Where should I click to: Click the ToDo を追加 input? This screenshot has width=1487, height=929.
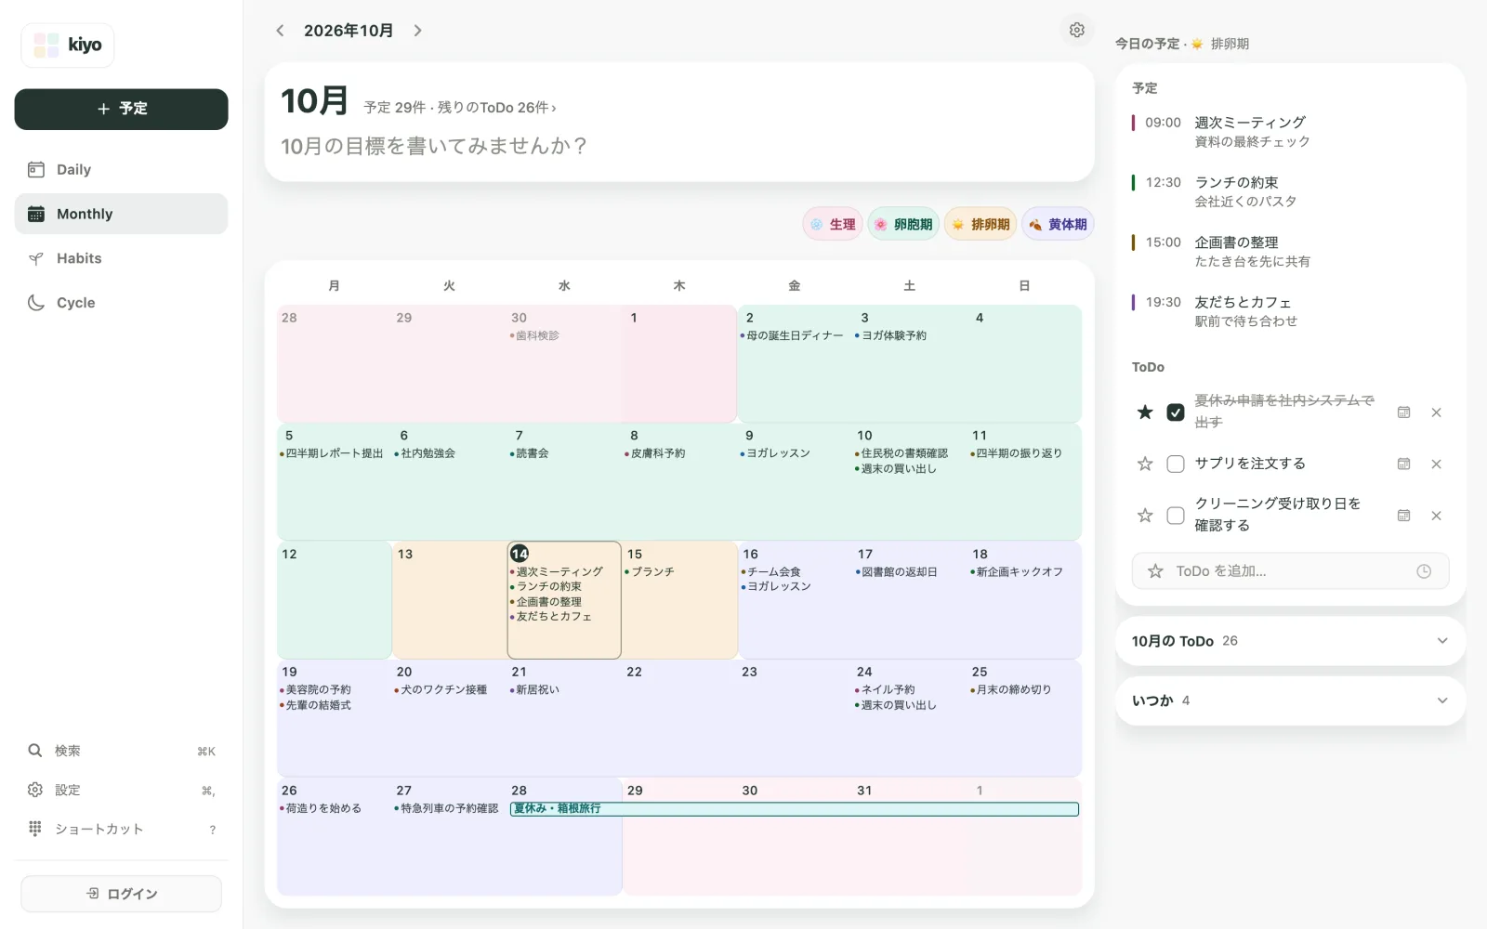pos(1290,571)
